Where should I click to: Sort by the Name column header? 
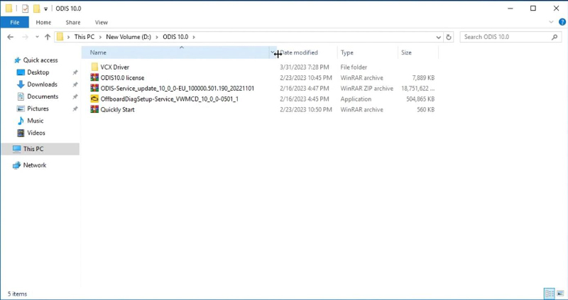[x=175, y=52]
